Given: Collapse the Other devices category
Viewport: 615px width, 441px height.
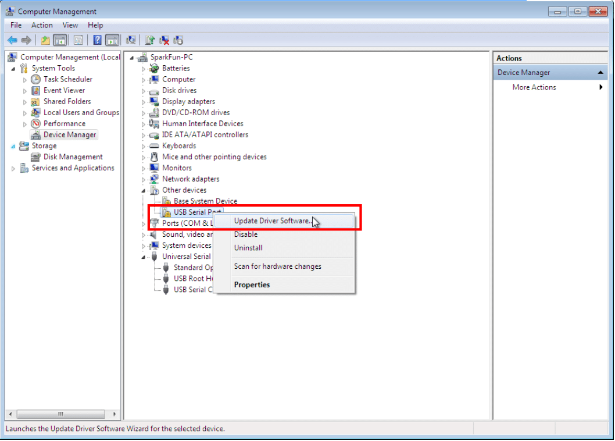Looking at the screenshot, I should (x=144, y=190).
